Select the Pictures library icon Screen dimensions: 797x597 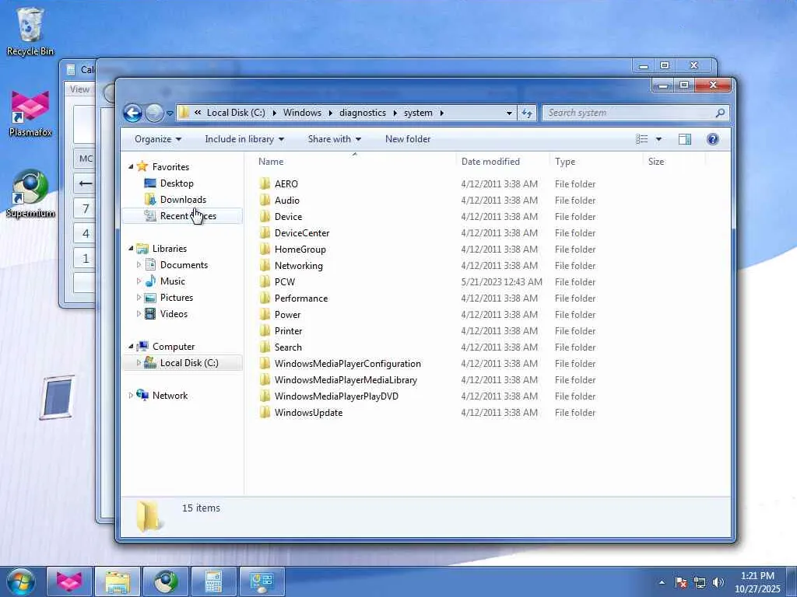150,298
